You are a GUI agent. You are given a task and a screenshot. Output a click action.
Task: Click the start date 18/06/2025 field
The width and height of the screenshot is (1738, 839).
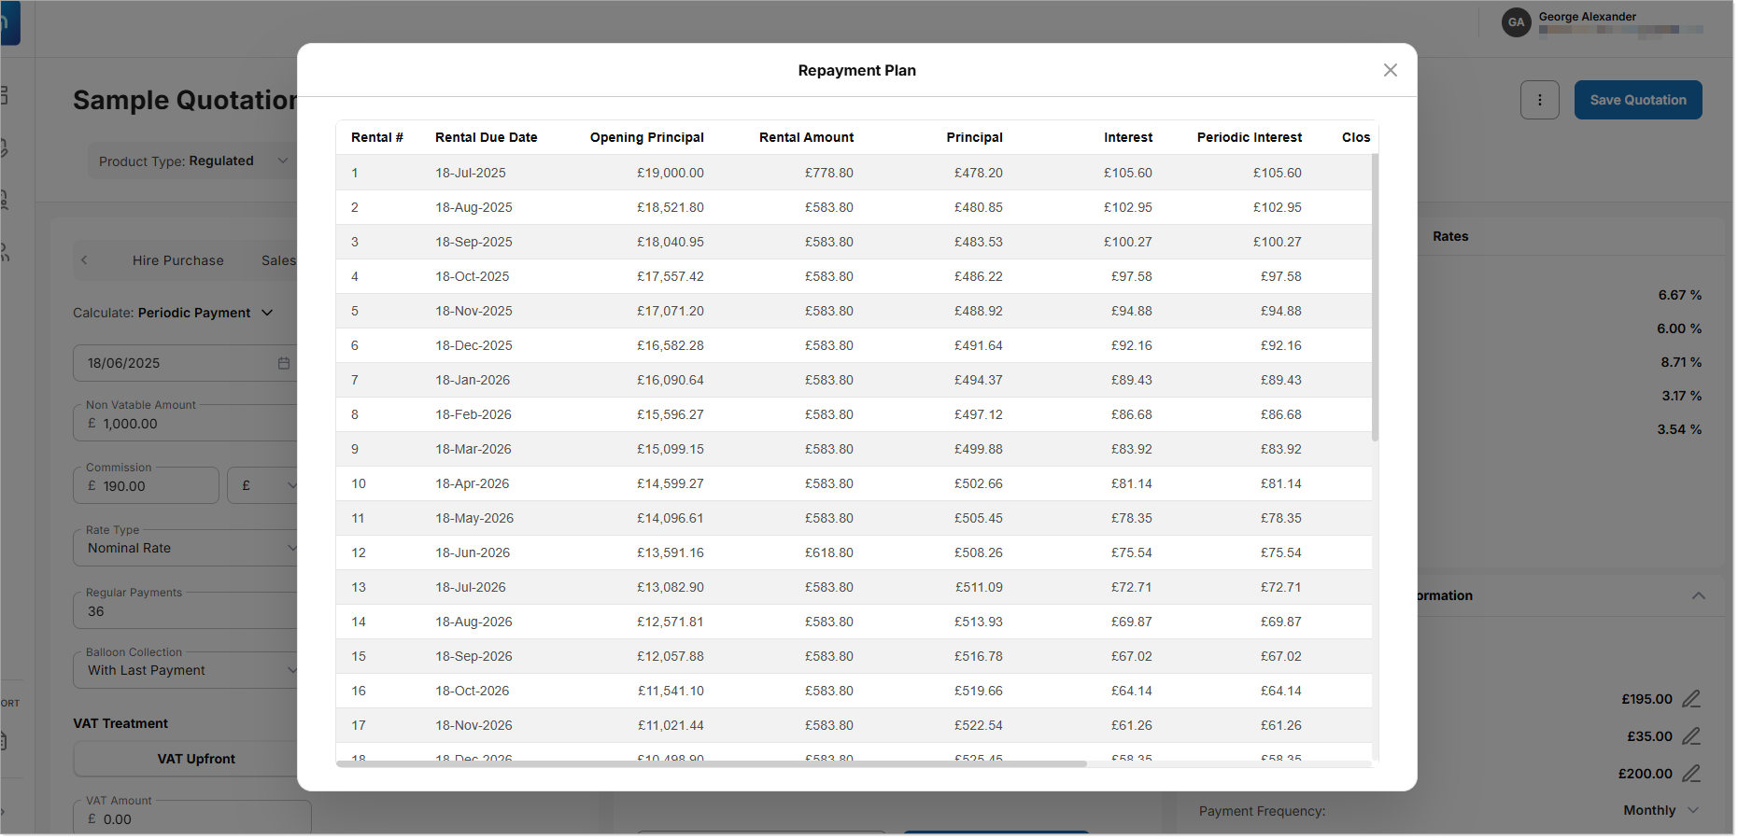(185, 363)
